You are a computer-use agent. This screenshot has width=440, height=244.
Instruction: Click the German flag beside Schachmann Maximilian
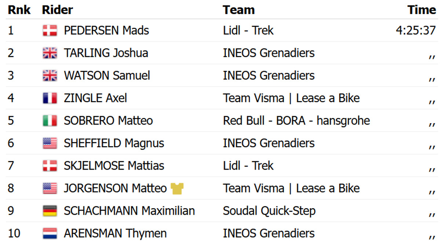50,211
